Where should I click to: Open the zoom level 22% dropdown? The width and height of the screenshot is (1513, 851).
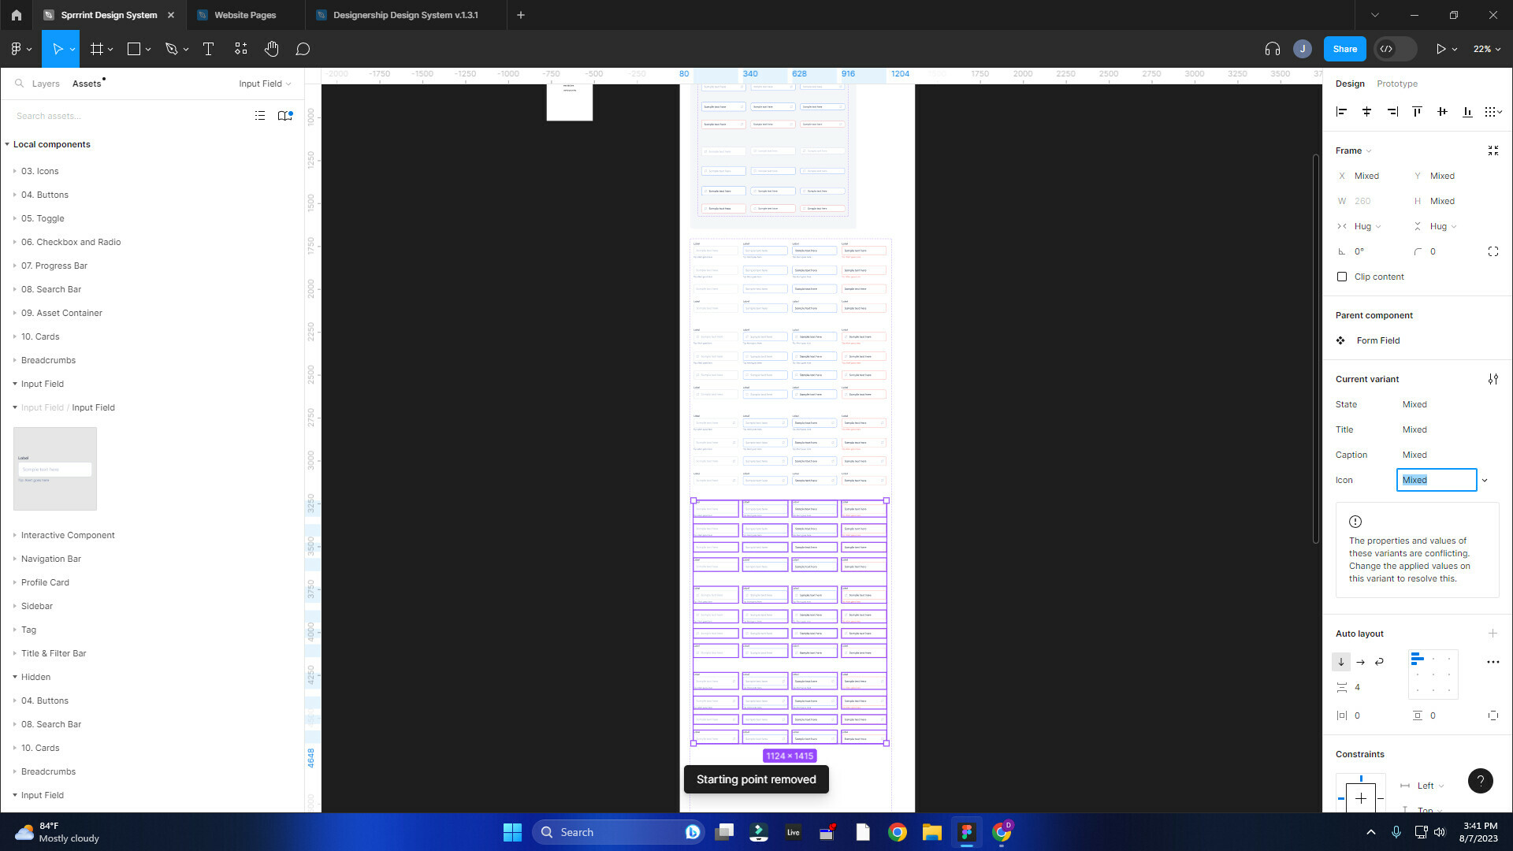(1486, 49)
